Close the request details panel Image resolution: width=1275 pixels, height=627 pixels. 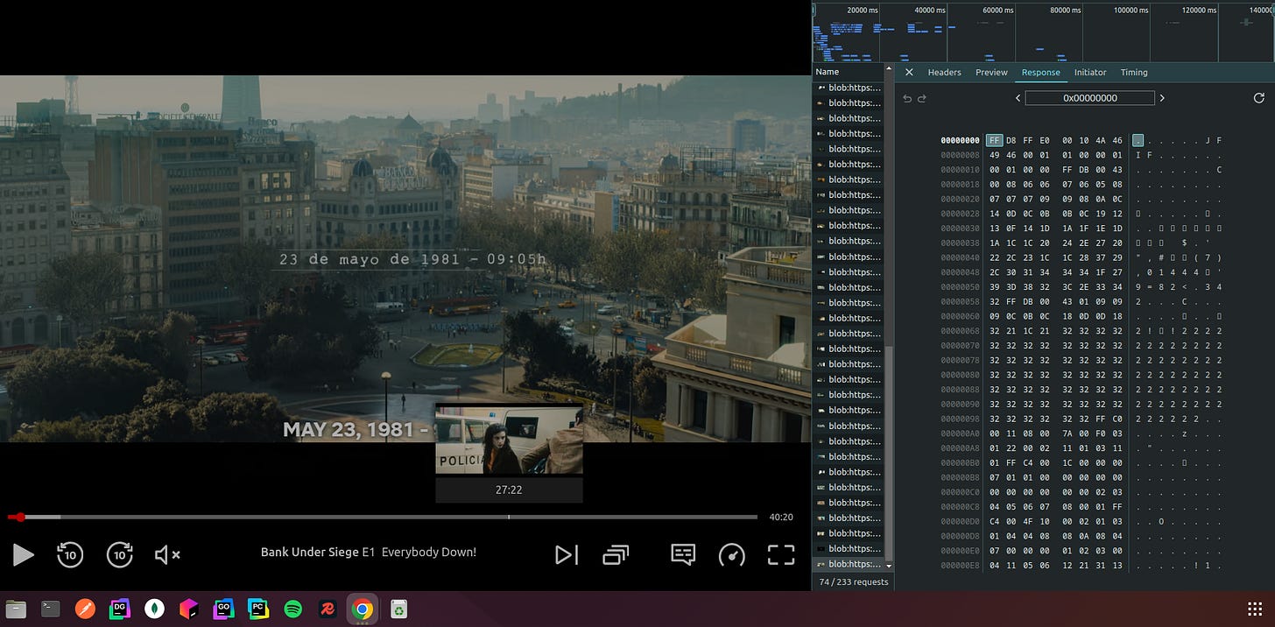point(909,73)
